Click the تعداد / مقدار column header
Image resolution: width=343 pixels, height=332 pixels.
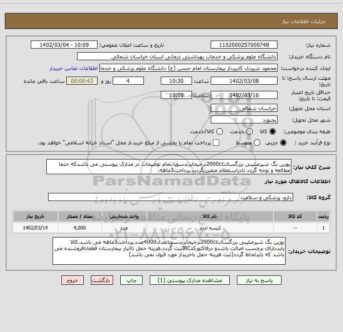[x=80, y=216]
